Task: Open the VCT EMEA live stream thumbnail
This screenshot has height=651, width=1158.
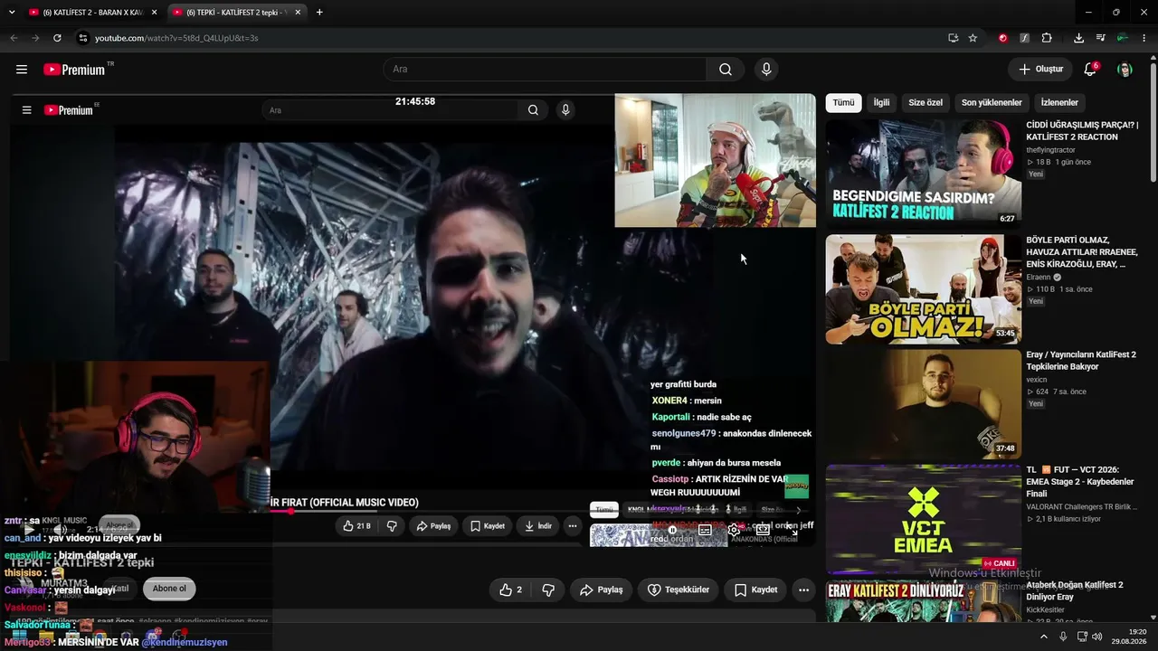Action: click(x=923, y=519)
